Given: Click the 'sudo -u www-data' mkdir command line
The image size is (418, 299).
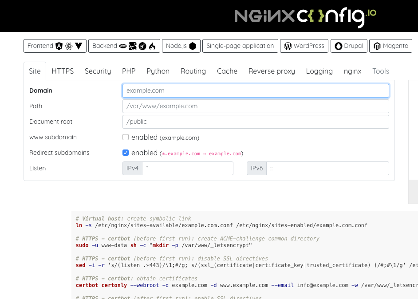Looking at the screenshot, I should (x=164, y=245).
